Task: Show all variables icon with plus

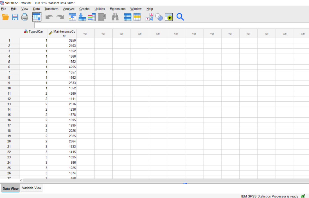Action: coord(169,17)
